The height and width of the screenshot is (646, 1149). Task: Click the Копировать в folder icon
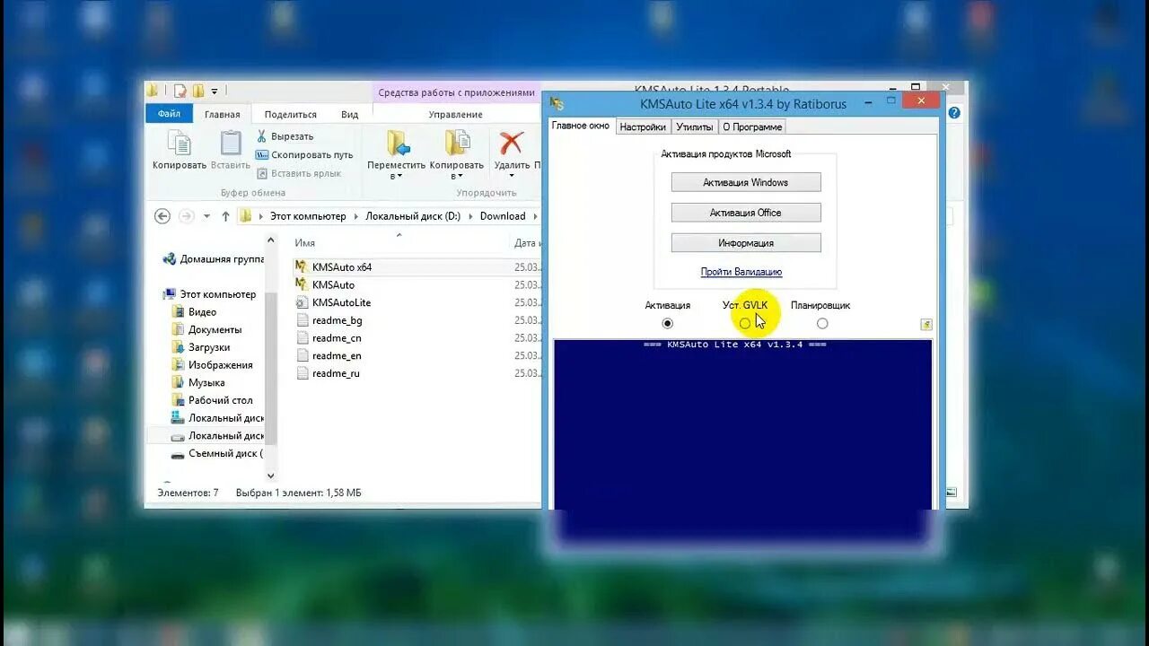click(457, 143)
